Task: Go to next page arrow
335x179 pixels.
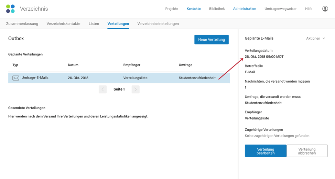Action: point(136,89)
